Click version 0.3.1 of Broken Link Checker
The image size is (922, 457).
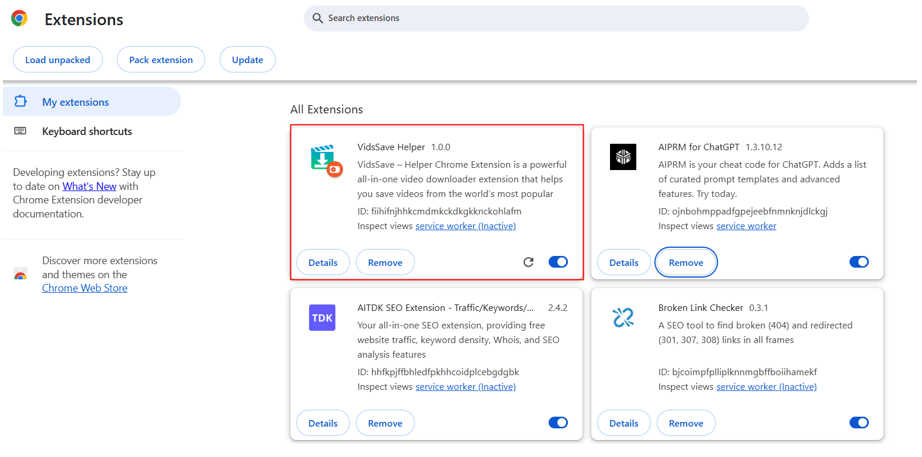click(758, 308)
